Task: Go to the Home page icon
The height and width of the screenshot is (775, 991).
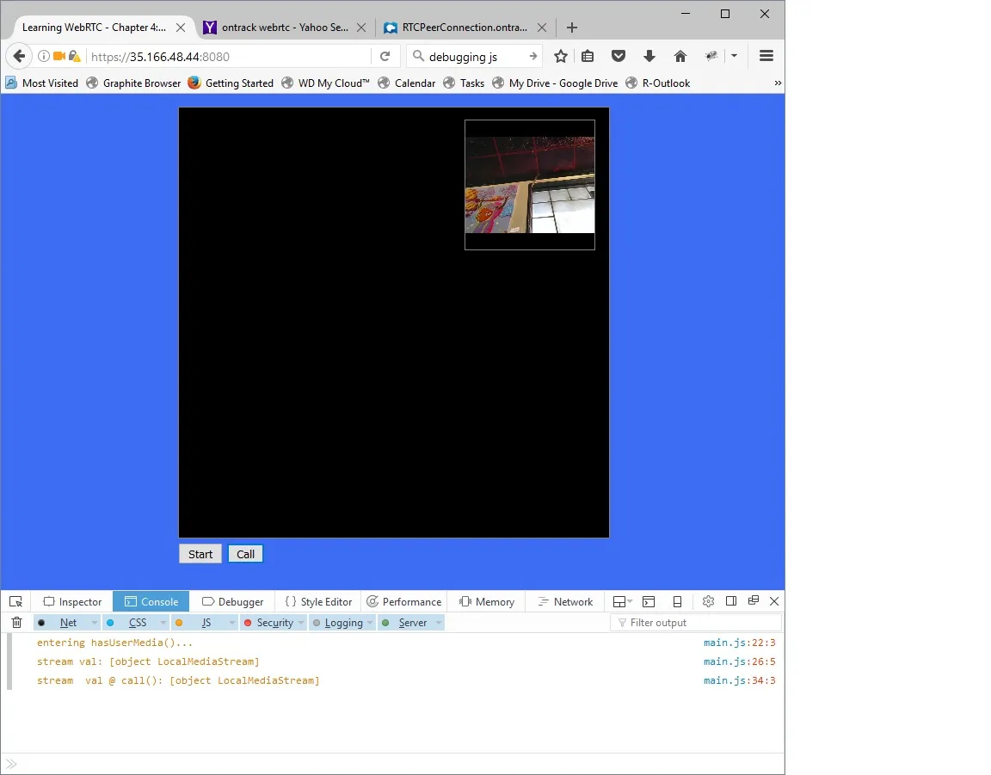Action: pyautogui.click(x=680, y=56)
